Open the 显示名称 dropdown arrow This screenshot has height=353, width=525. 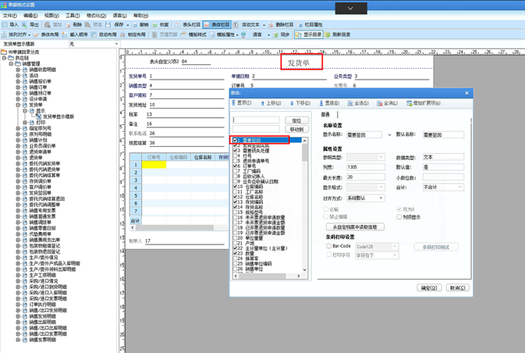pyautogui.click(x=389, y=135)
